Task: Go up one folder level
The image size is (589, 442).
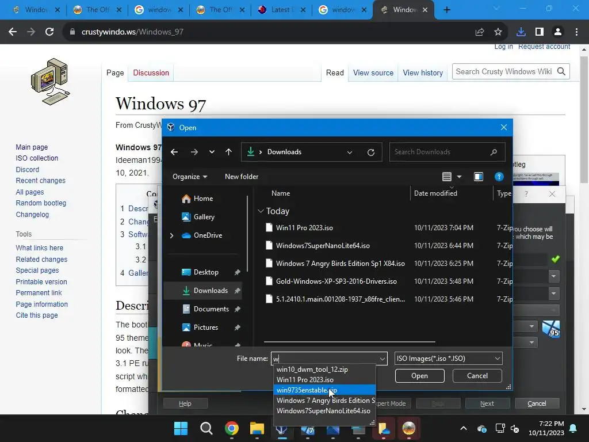Action: point(228,152)
